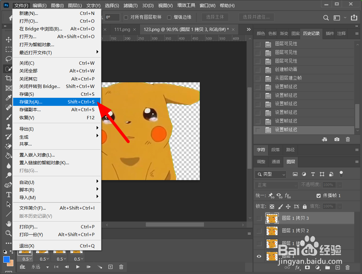
Task: Select the Horizontal Type tool
Action: pyautogui.click(x=8, y=195)
